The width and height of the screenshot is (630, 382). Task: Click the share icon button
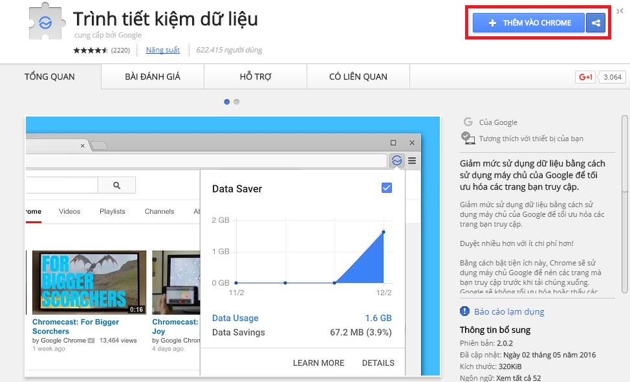click(x=596, y=23)
